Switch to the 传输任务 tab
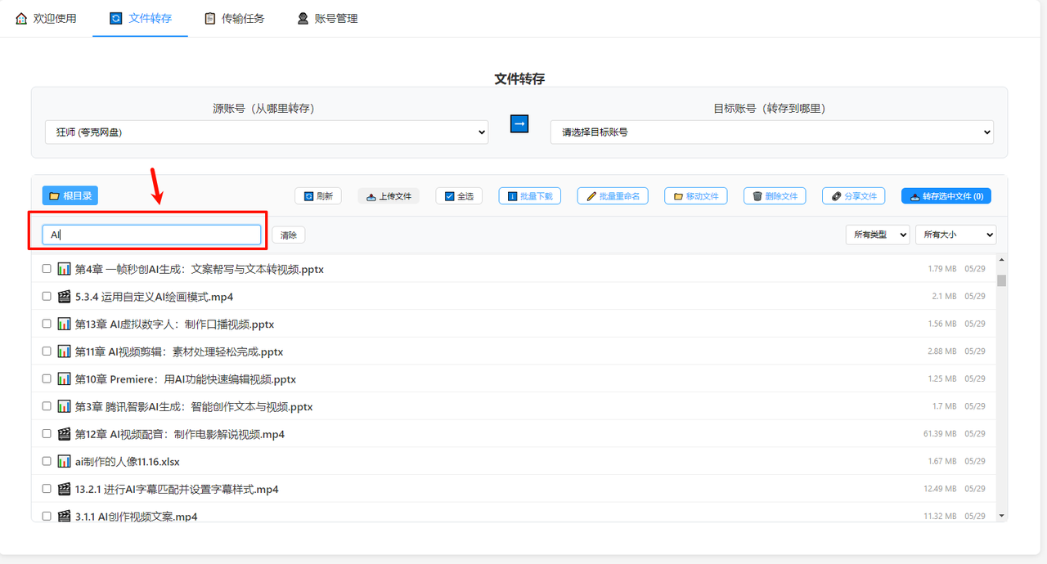This screenshot has width=1047, height=564. 234,18
